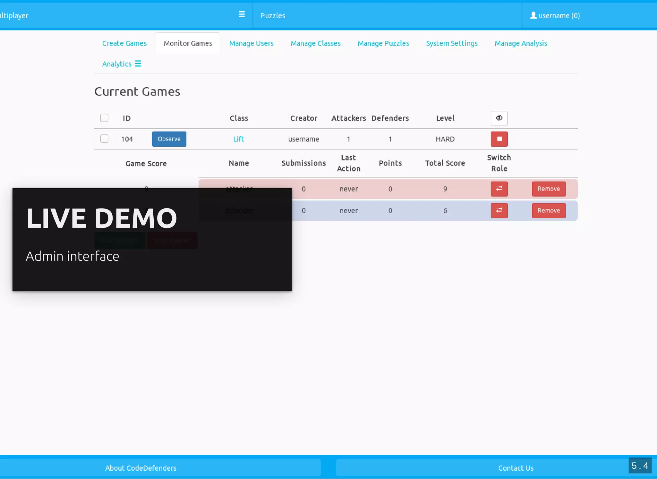The image size is (657, 479).
Task: Expand the Analytics dropdown menu
Action: click(122, 64)
